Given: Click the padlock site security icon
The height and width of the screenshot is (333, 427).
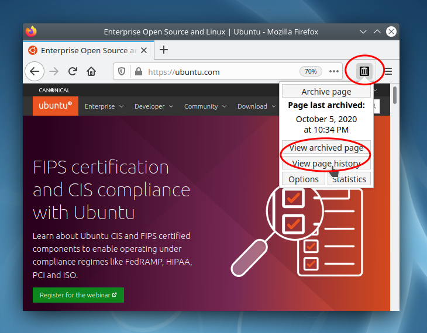Looking at the screenshot, I should point(139,71).
